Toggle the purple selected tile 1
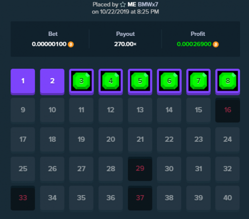The width and height of the screenshot is (249, 219). [23, 82]
